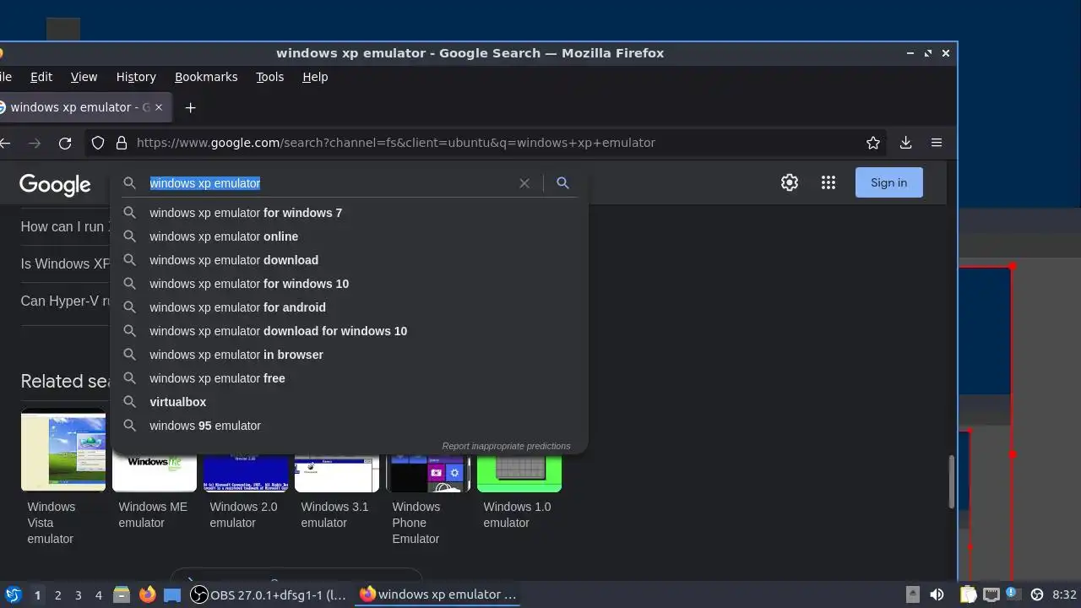The height and width of the screenshot is (608, 1081).
Task: Open the Windows Vista emulator thumbnail
Action: pos(63,452)
